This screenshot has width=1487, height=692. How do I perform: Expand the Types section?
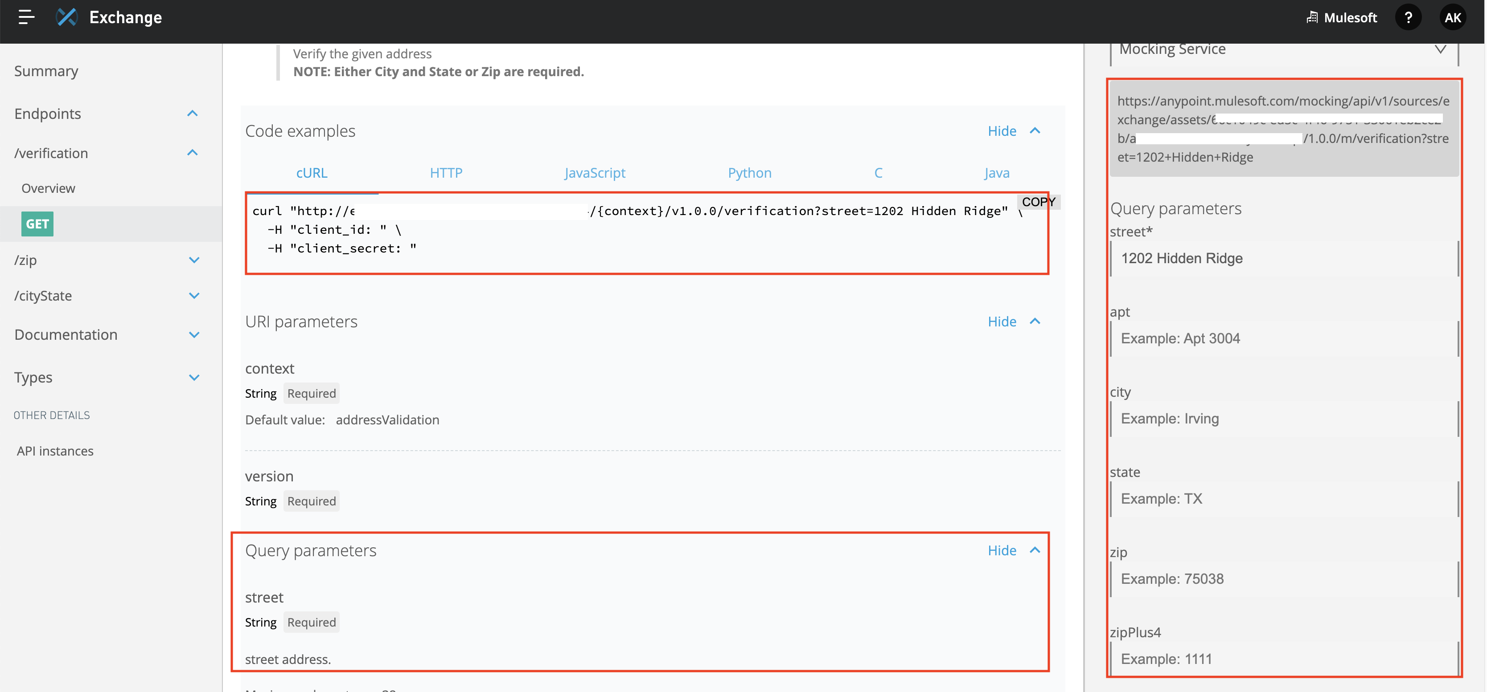pyautogui.click(x=194, y=378)
